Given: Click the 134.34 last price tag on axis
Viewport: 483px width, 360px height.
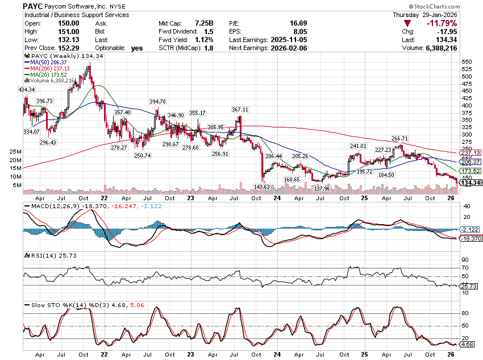Looking at the screenshot, I should pyautogui.click(x=469, y=183).
